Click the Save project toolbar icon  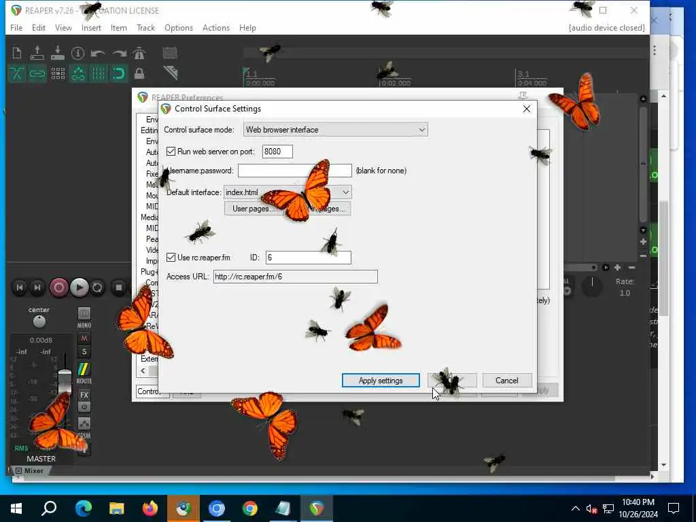pyautogui.click(x=58, y=53)
